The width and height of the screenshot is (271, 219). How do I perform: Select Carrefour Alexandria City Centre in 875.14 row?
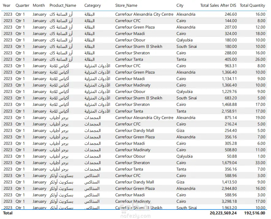[144, 117]
